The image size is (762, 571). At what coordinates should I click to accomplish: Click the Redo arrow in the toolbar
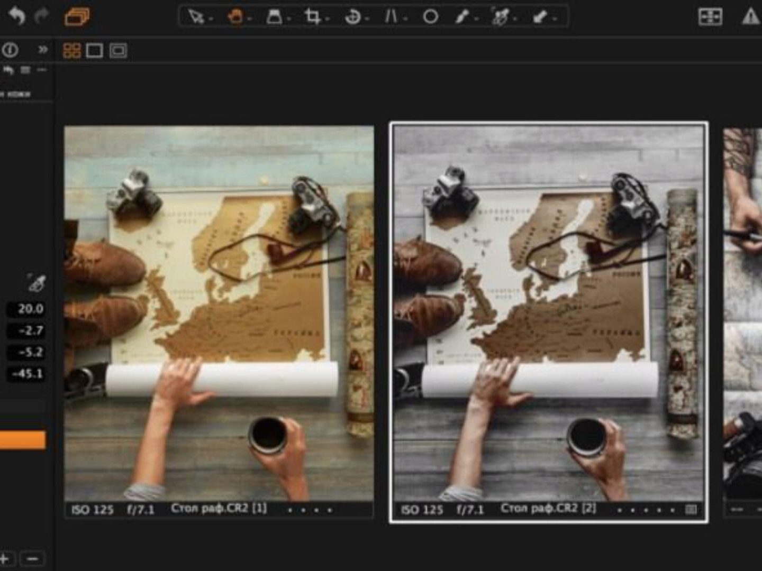42,16
